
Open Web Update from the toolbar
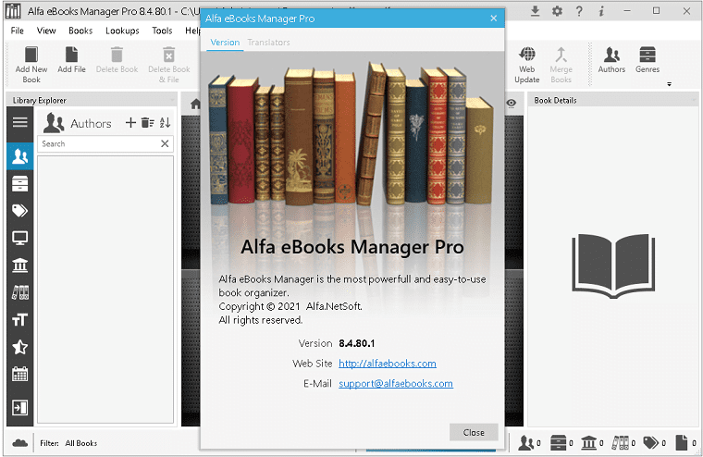tap(527, 65)
